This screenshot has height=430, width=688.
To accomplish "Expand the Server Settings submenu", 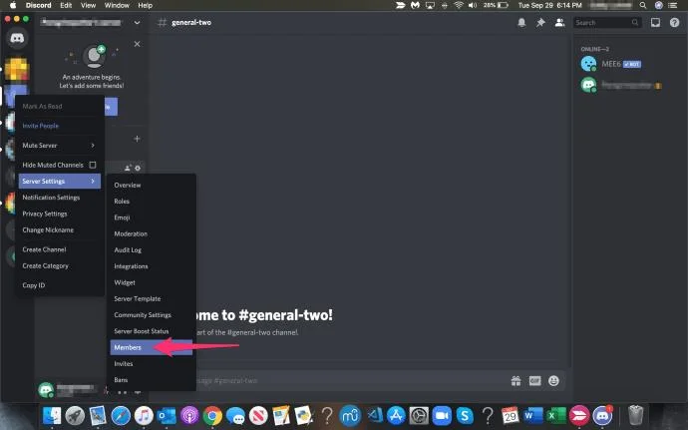I will coord(59,181).
